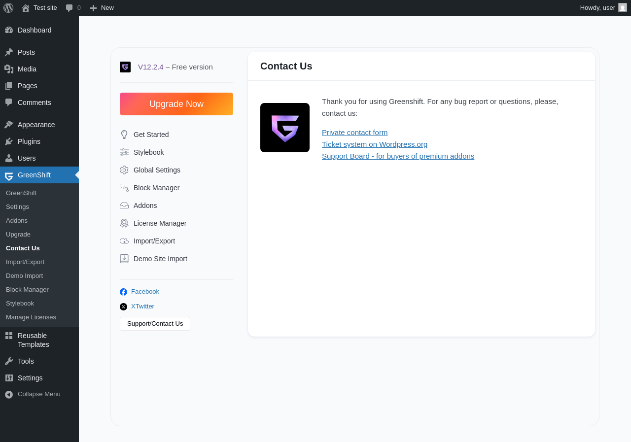Click the user avatar next to Howdy
This screenshot has width=631, height=442.
point(623,7)
